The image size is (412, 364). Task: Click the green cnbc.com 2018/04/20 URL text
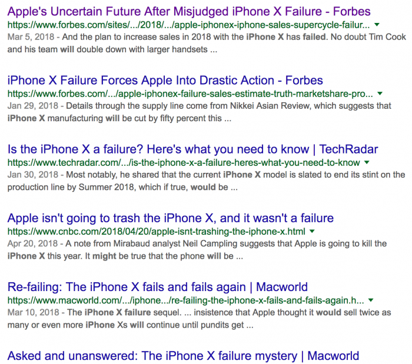point(156,232)
